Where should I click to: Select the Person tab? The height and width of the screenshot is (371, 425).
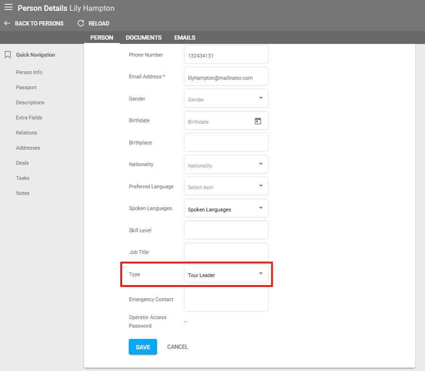(101, 38)
